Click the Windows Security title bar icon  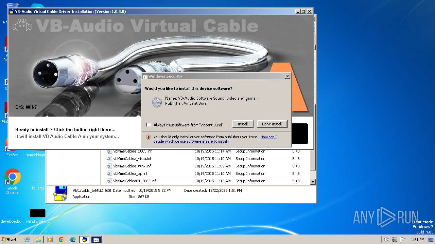(x=145, y=77)
